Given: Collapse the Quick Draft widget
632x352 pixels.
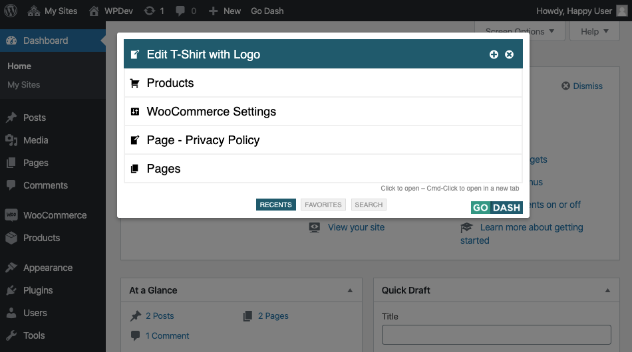Looking at the screenshot, I should [x=607, y=290].
